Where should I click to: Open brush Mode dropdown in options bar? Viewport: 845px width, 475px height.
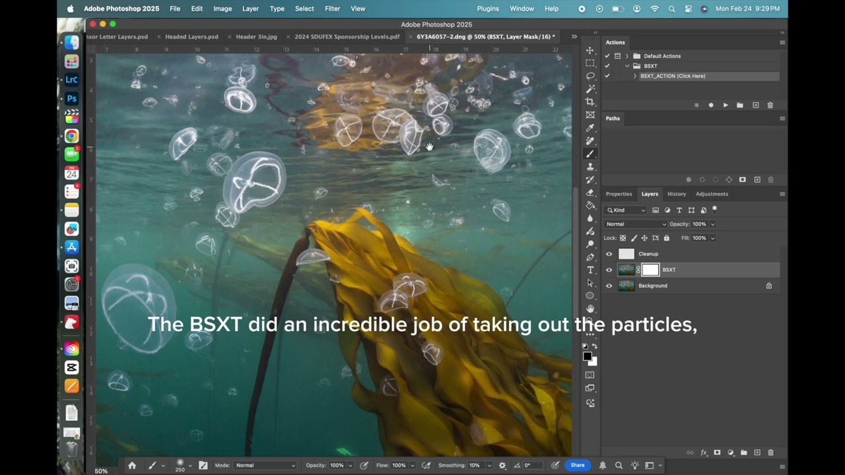[x=265, y=465]
